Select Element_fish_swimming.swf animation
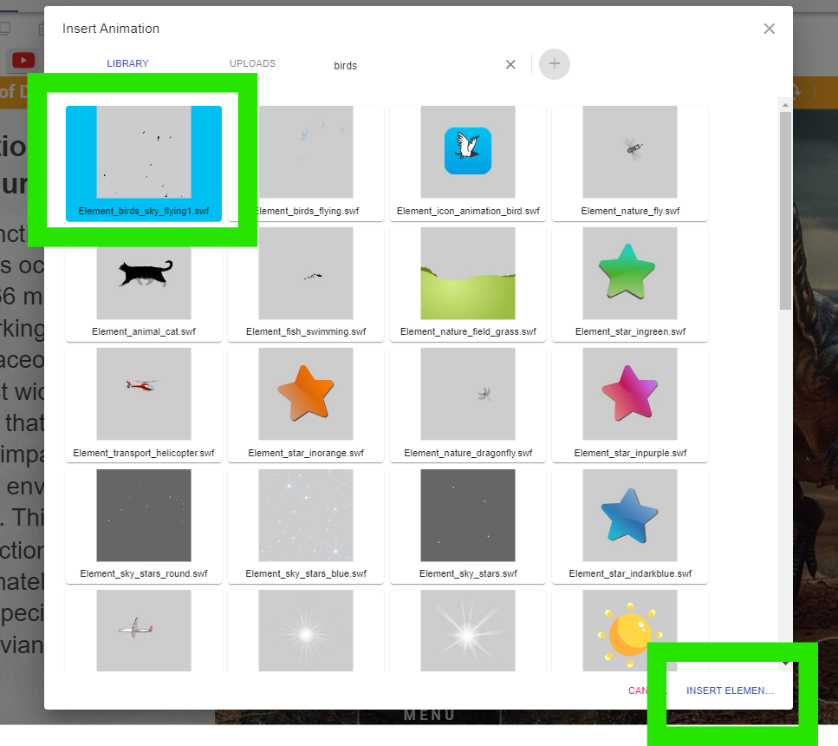The height and width of the screenshot is (746, 838). click(306, 285)
